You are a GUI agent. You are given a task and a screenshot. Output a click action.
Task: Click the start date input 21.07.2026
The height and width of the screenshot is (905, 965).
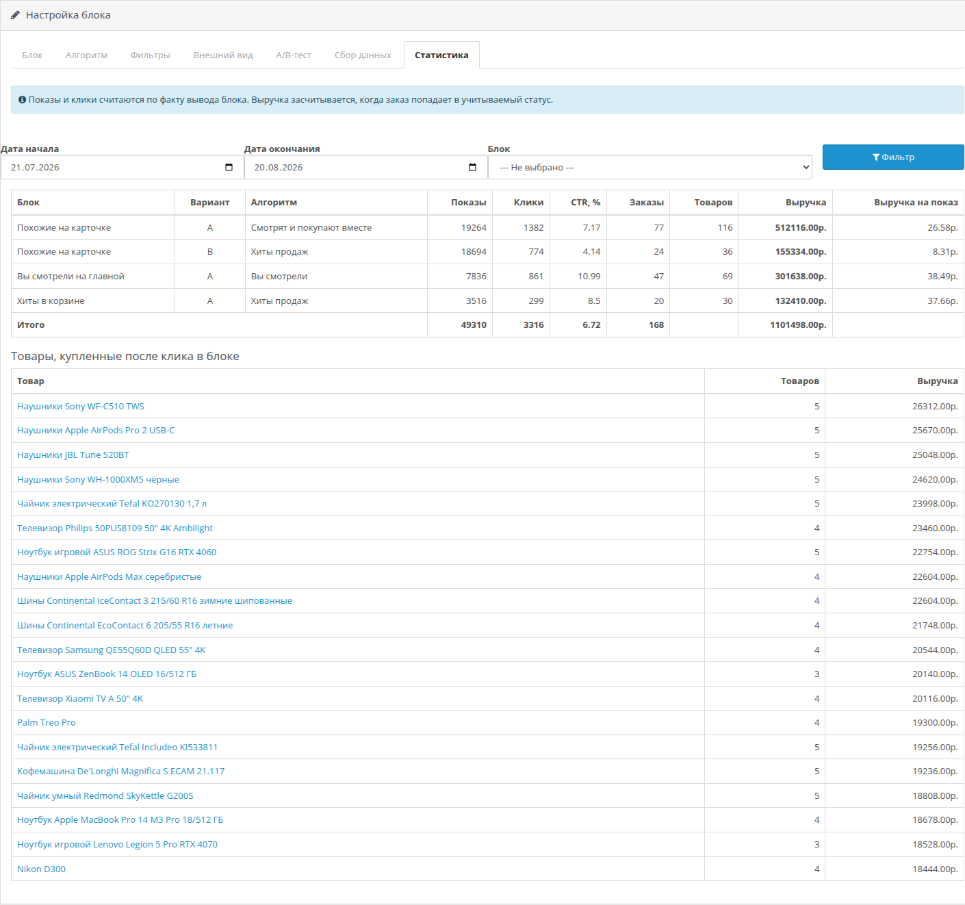[x=122, y=167]
